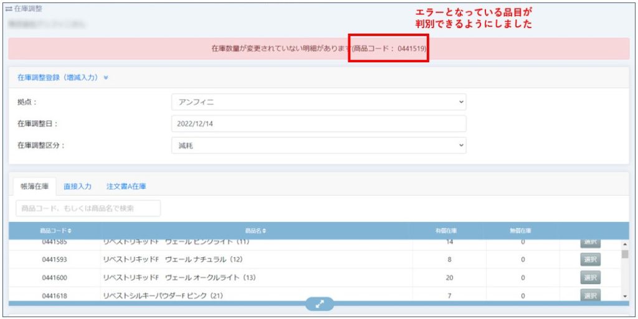The height and width of the screenshot is (319, 638).
Task: Click the 無償在庫 column header
Action: [522, 231]
